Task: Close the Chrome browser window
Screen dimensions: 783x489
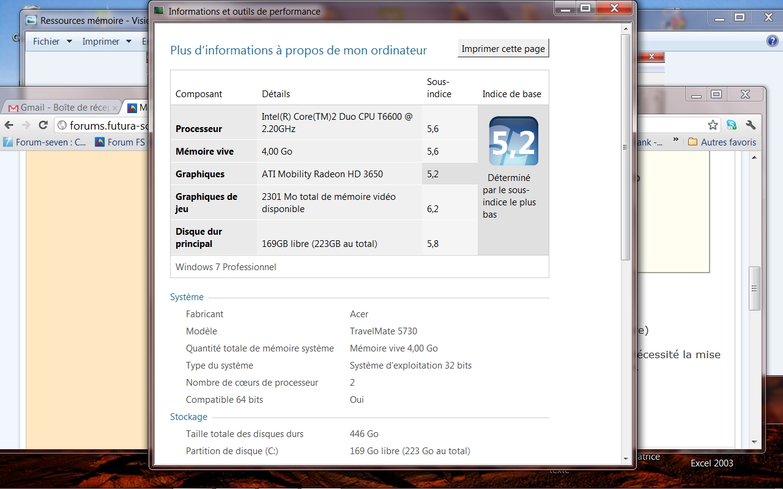Action: pyautogui.click(x=744, y=94)
